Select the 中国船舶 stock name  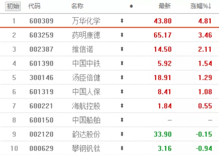click(86, 120)
